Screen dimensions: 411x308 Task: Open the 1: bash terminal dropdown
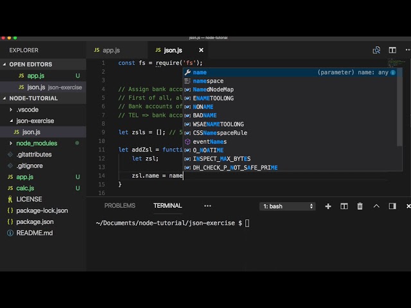point(288,207)
